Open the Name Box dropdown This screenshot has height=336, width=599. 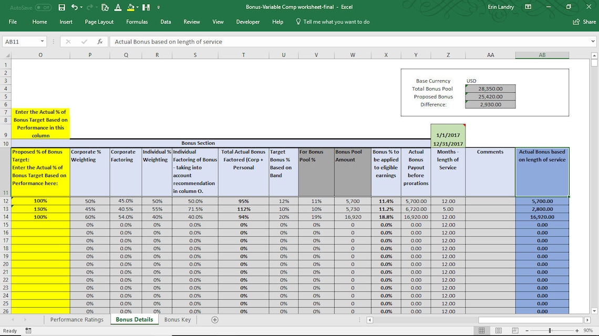coord(43,41)
